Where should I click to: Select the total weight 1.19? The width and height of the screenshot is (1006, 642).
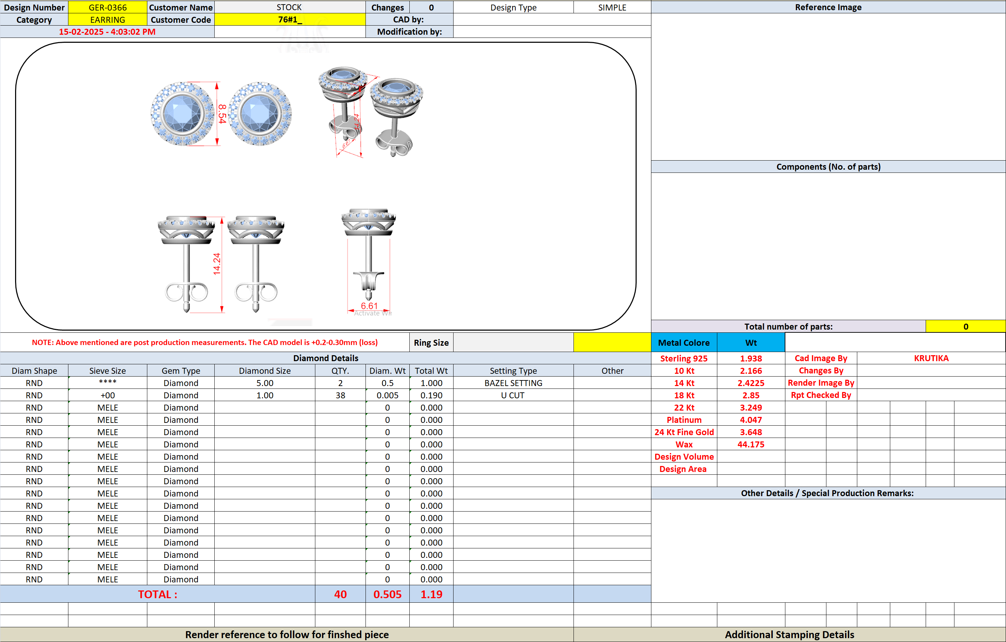coord(431,594)
